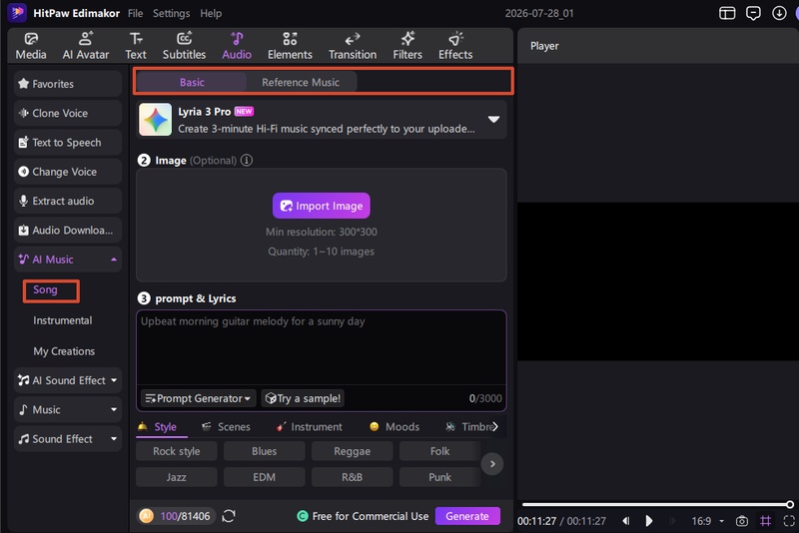
Task: Click the layout switch icon in title bar
Action: pos(727,13)
